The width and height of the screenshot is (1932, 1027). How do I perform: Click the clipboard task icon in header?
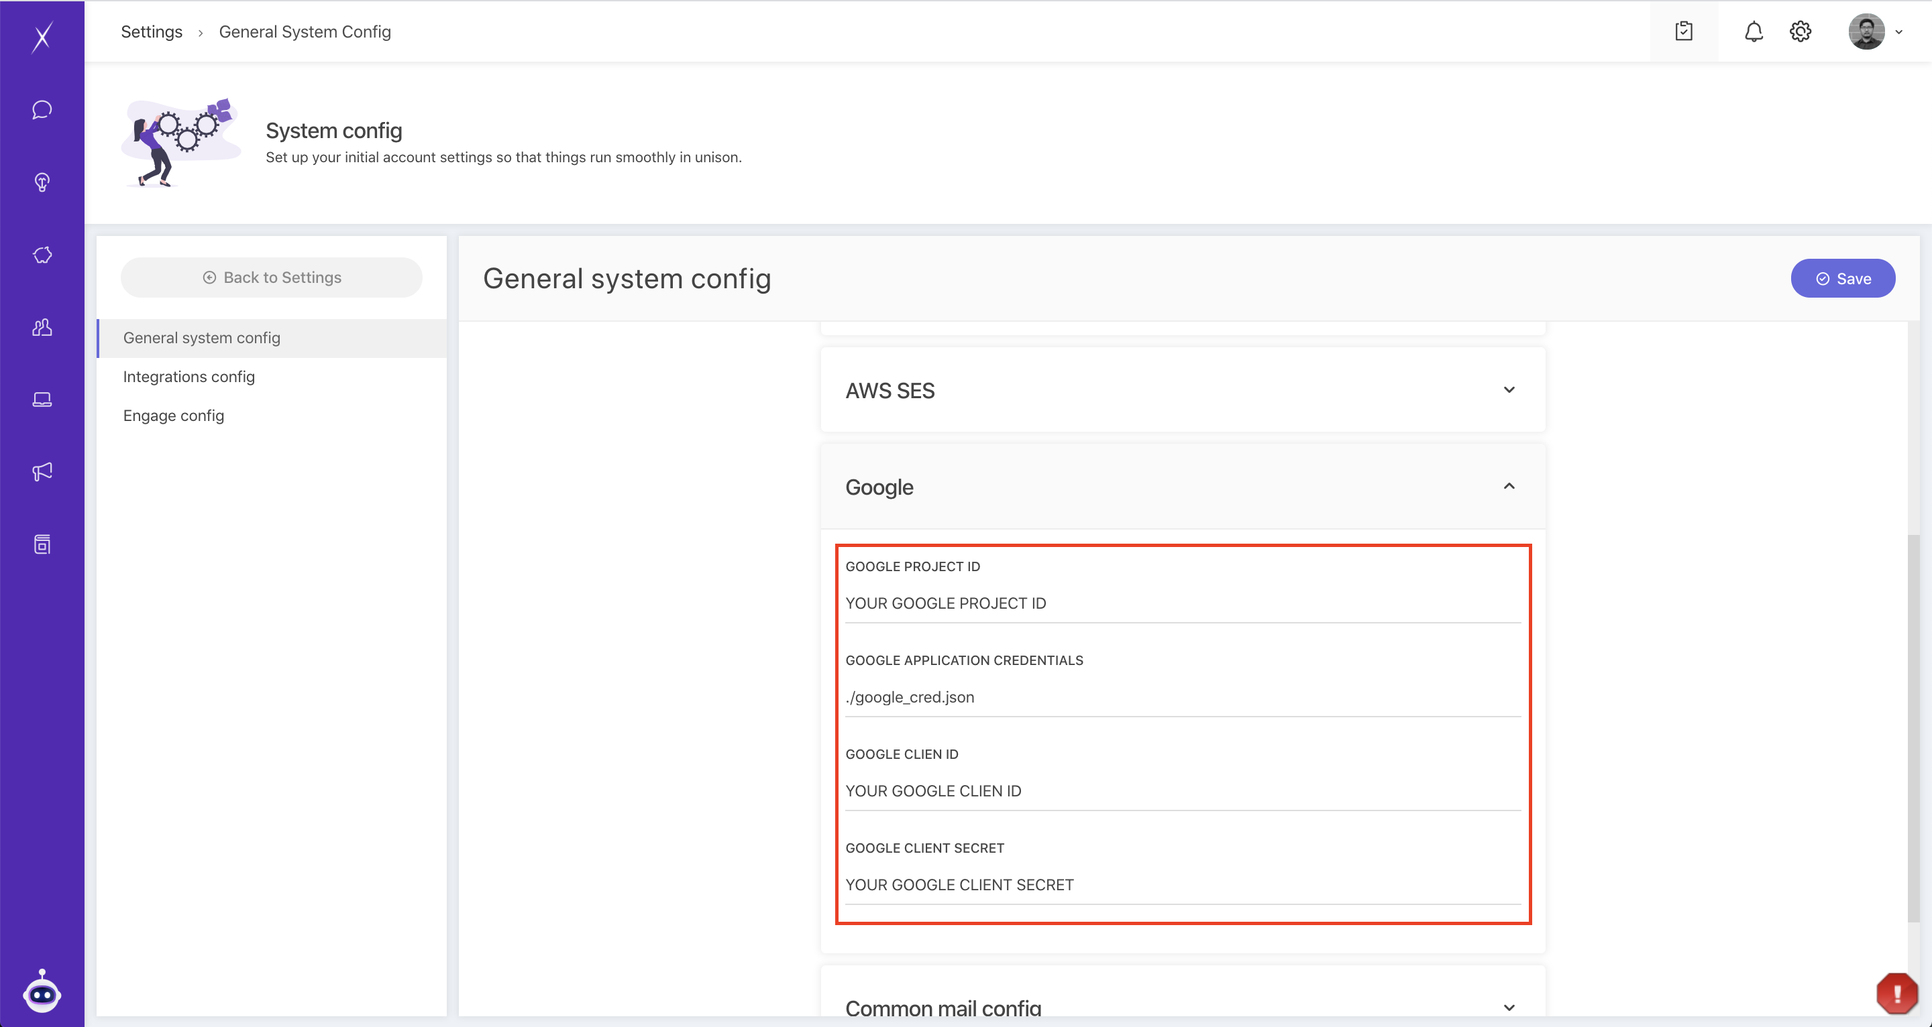(x=1684, y=32)
